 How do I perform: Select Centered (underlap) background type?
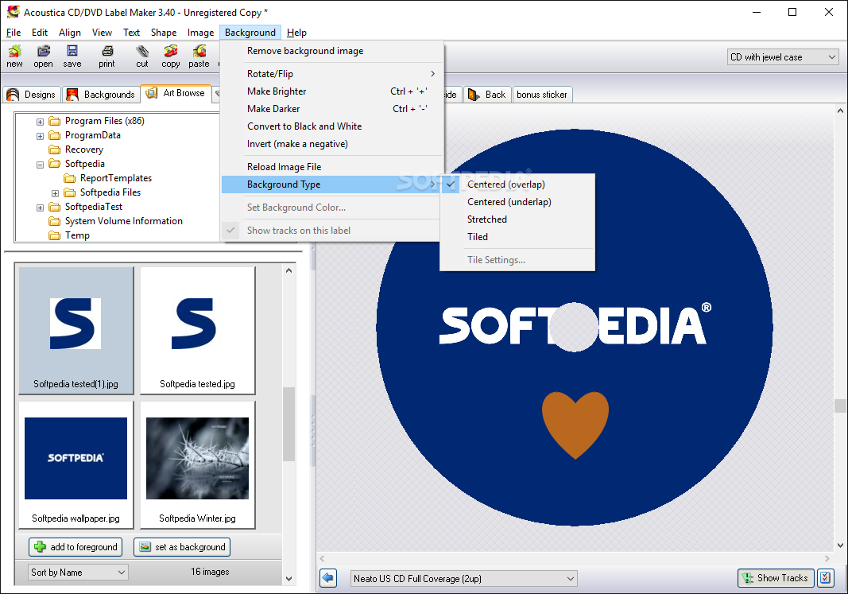click(x=517, y=202)
